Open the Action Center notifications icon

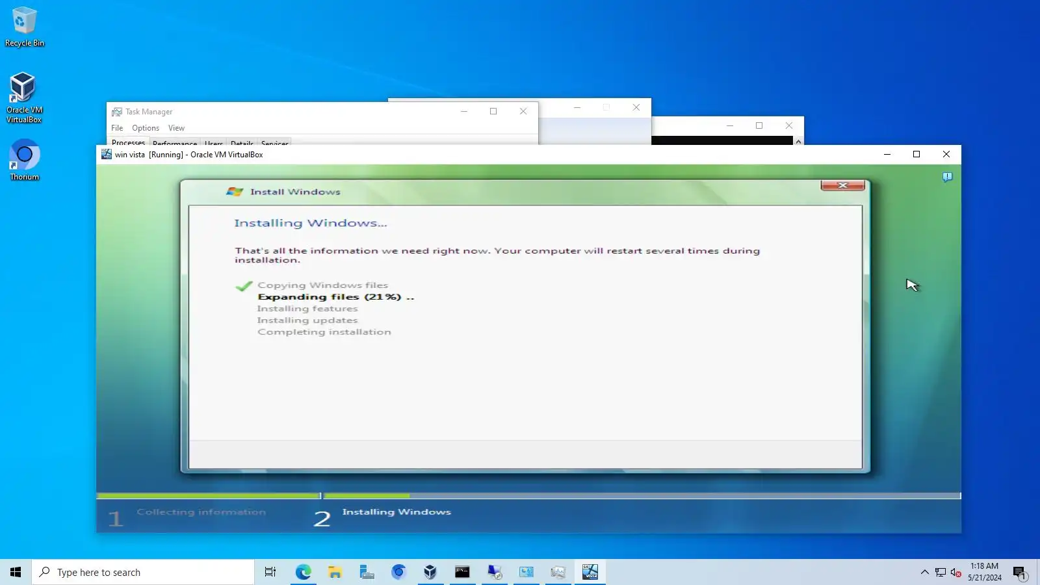point(1020,572)
